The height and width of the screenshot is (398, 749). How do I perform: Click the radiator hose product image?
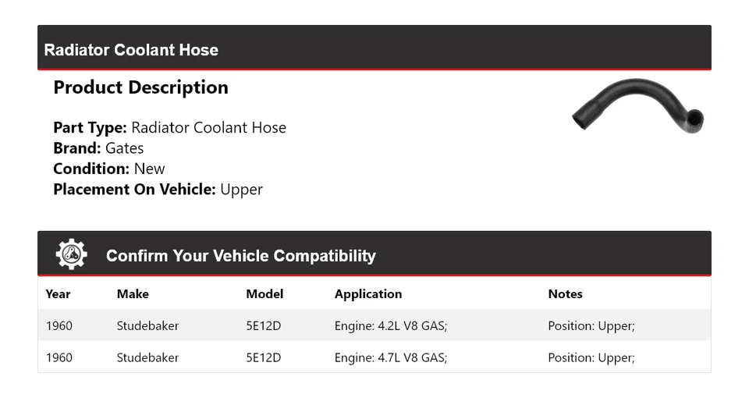(637, 108)
